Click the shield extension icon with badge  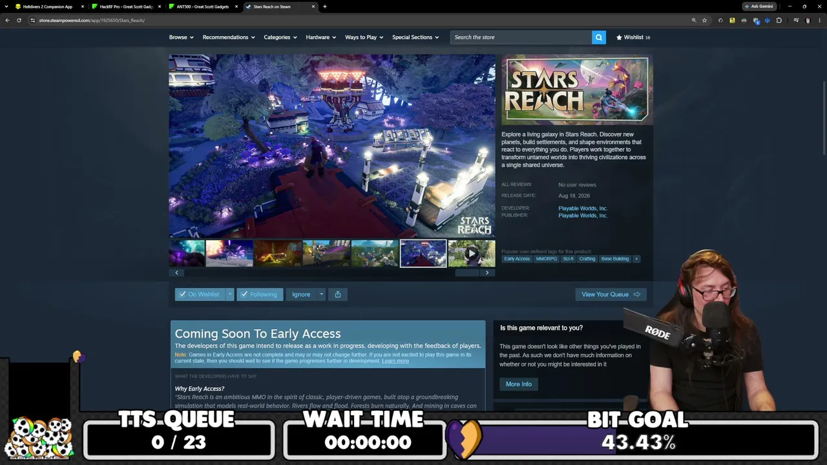click(756, 20)
